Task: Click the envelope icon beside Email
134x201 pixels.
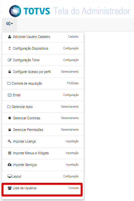Action: tap(10, 95)
